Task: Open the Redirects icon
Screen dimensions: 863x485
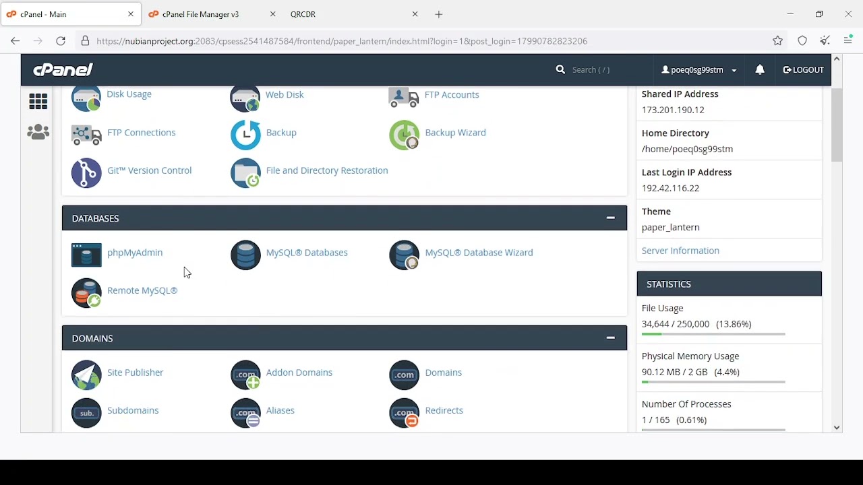Action: (404, 413)
